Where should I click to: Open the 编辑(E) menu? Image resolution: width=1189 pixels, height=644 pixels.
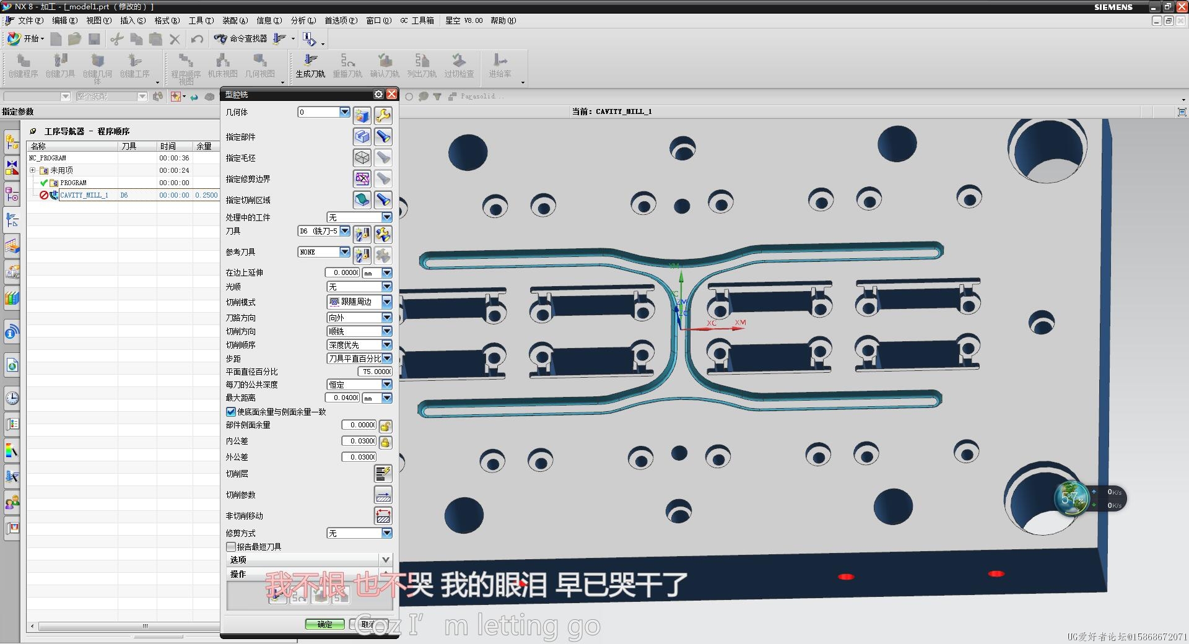(65, 20)
